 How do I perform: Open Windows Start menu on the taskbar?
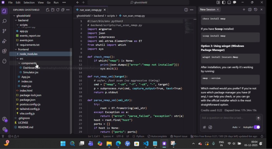tap(63, 144)
